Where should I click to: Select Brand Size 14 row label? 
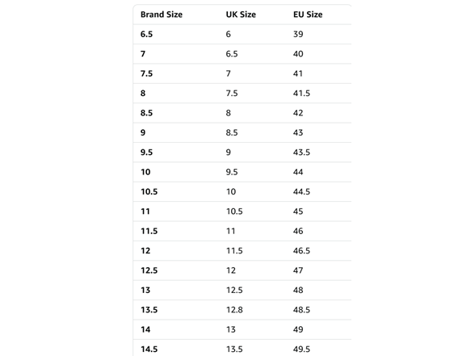tap(145, 329)
